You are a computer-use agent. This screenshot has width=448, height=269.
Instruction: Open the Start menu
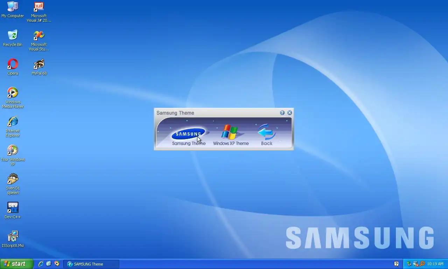tap(16, 264)
